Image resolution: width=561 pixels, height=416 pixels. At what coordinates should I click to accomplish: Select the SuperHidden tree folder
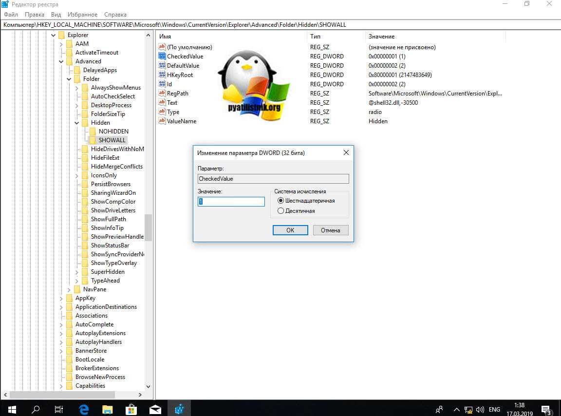click(x=107, y=272)
